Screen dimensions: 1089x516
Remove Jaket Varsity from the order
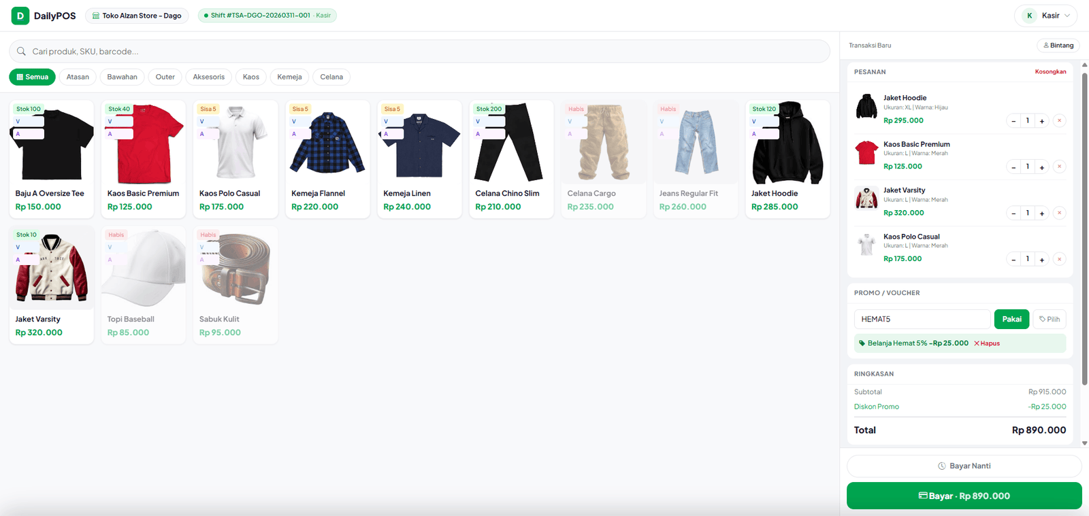click(1059, 213)
